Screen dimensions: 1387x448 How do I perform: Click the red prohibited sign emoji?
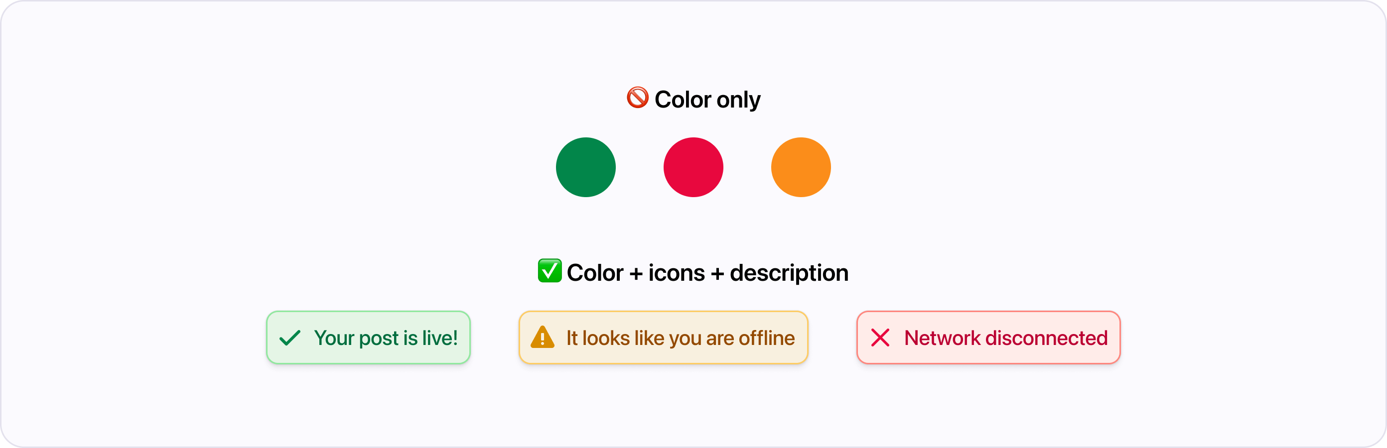point(638,98)
